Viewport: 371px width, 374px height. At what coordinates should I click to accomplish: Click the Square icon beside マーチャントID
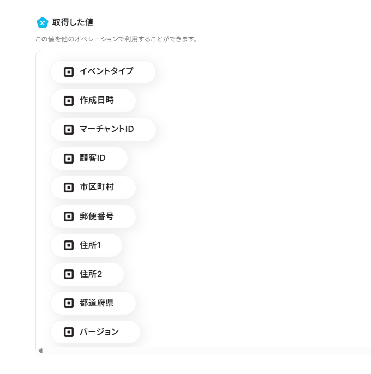coord(69,130)
